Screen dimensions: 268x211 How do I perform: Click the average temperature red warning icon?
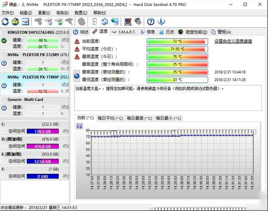coord(77,49)
